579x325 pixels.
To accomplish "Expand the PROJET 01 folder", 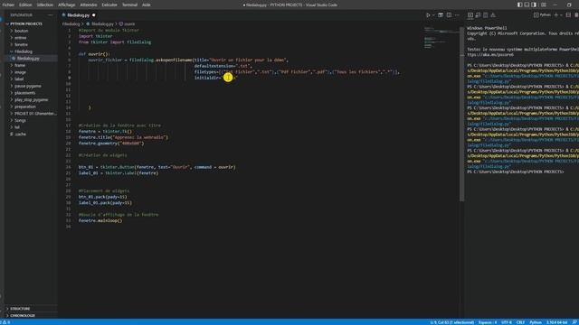I will click(x=35, y=114).
